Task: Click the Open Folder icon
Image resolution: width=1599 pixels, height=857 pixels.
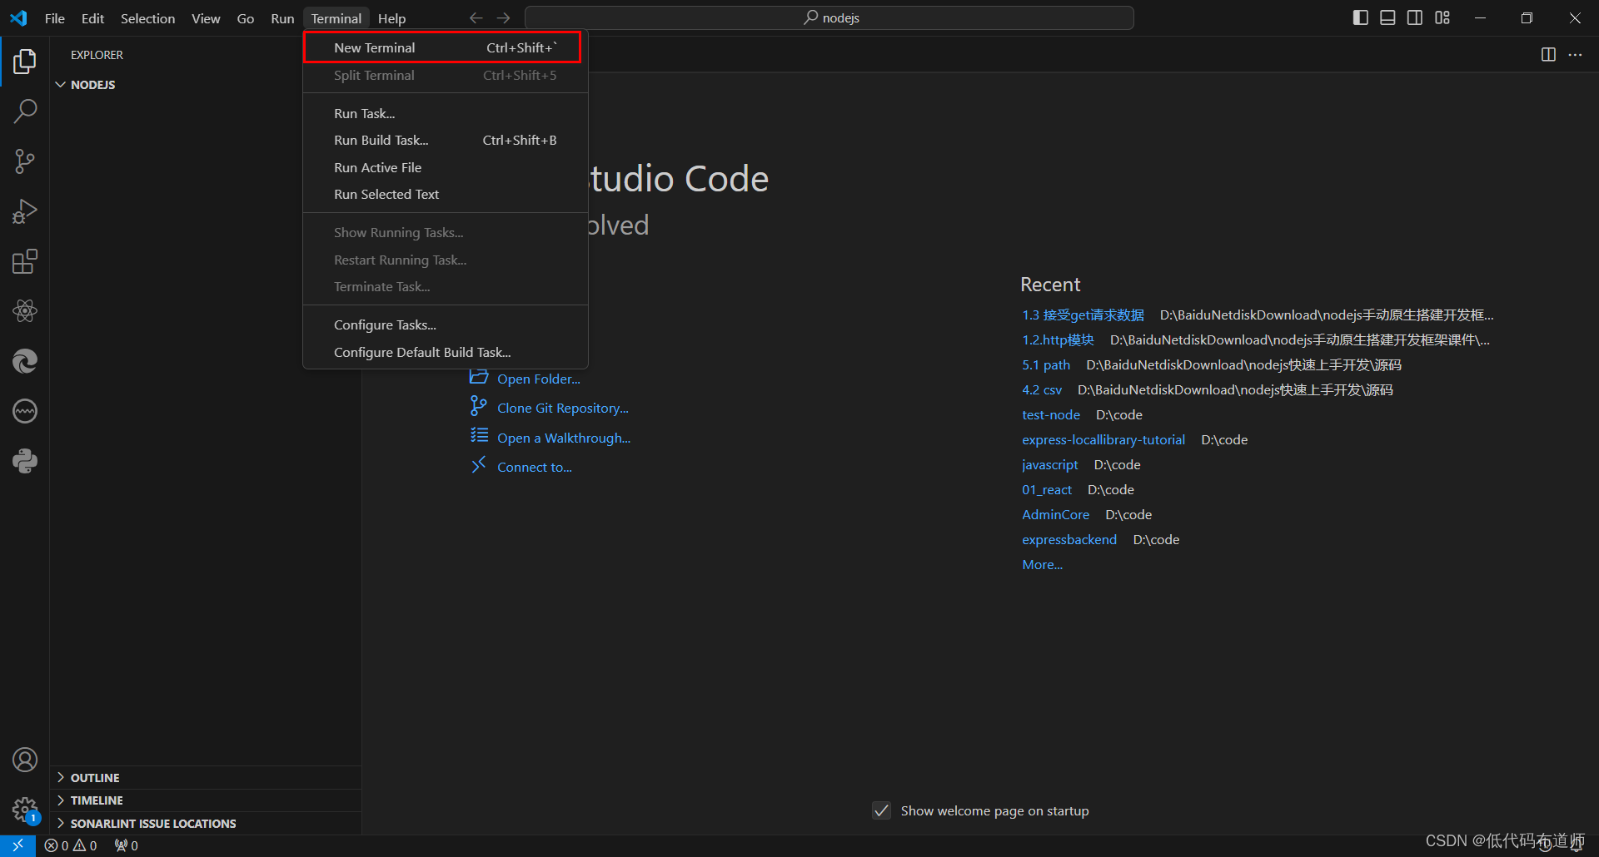Action: pos(479,377)
